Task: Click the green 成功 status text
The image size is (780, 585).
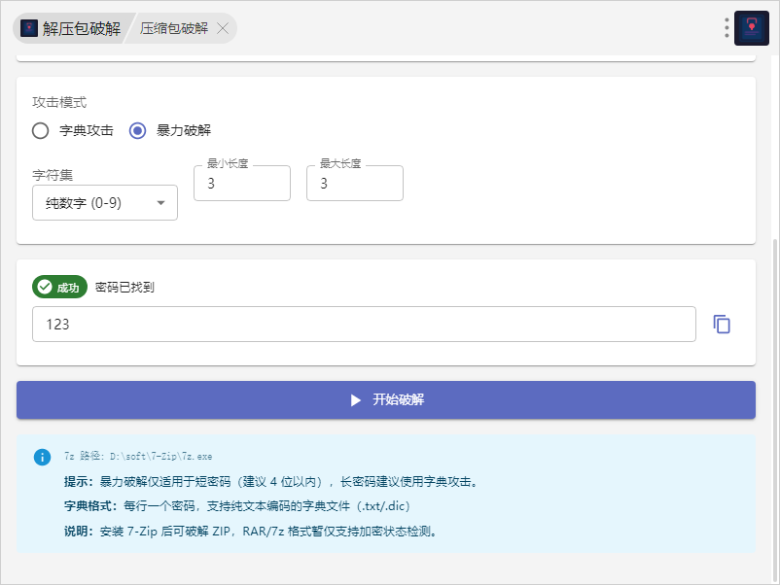Action: coord(68,287)
